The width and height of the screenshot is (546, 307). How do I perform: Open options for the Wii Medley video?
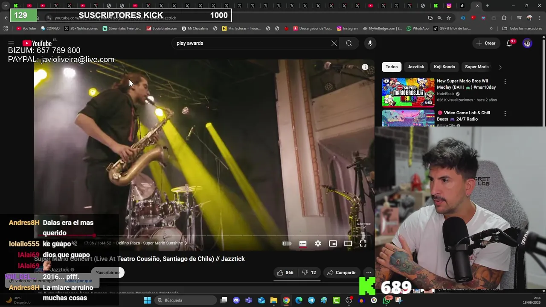(x=505, y=82)
